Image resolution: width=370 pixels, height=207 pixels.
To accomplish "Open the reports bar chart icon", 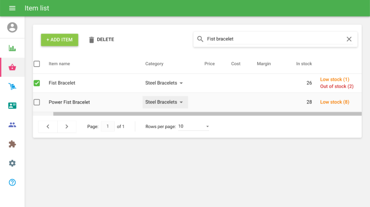I will click(12, 48).
